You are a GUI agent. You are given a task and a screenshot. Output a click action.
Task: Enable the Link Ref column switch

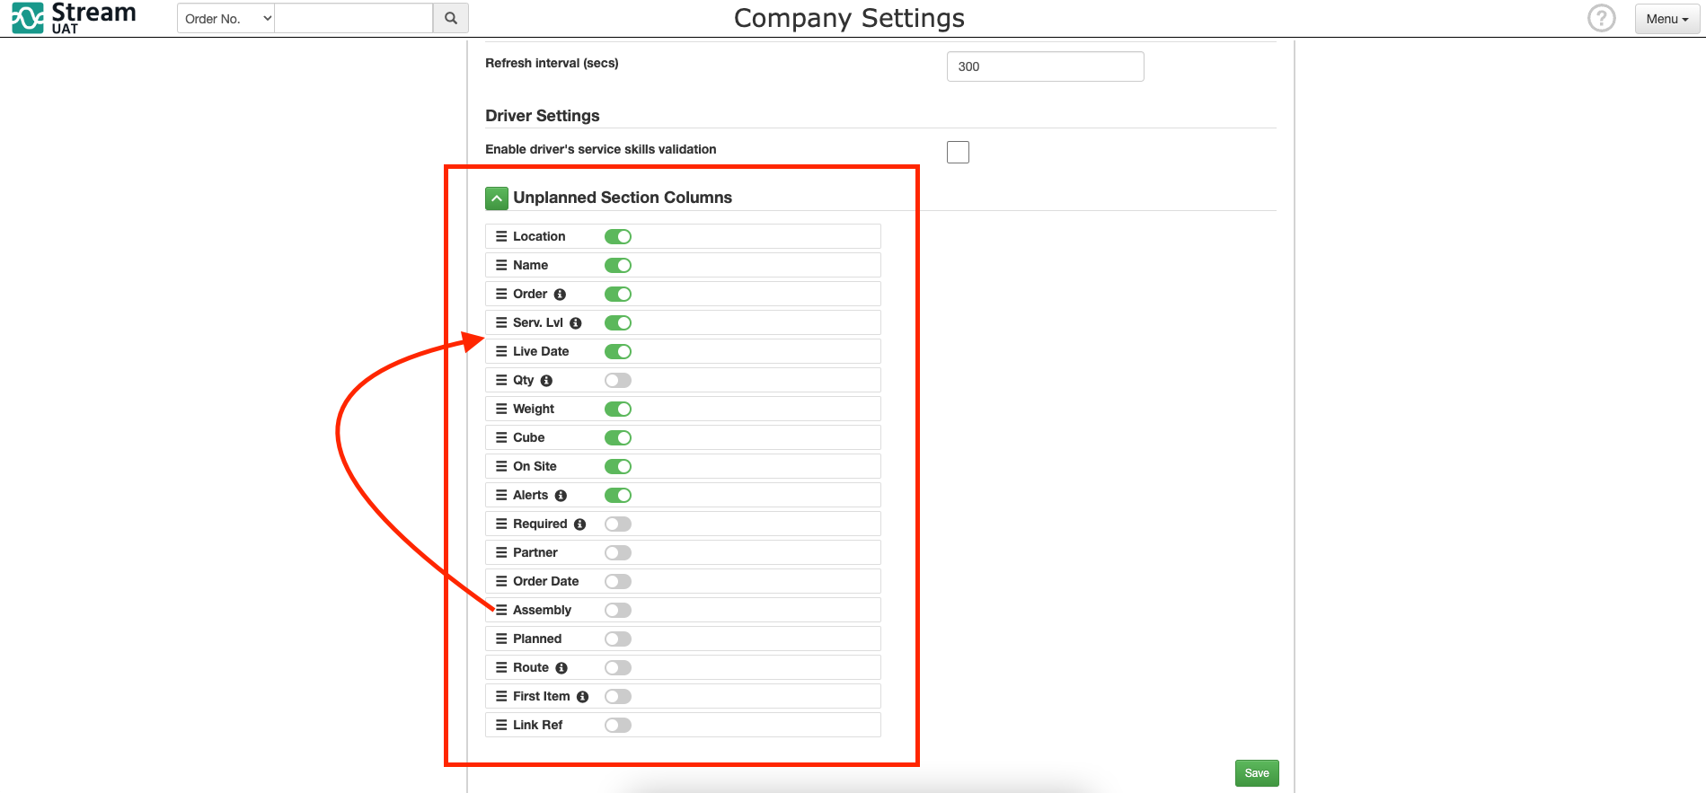point(617,725)
